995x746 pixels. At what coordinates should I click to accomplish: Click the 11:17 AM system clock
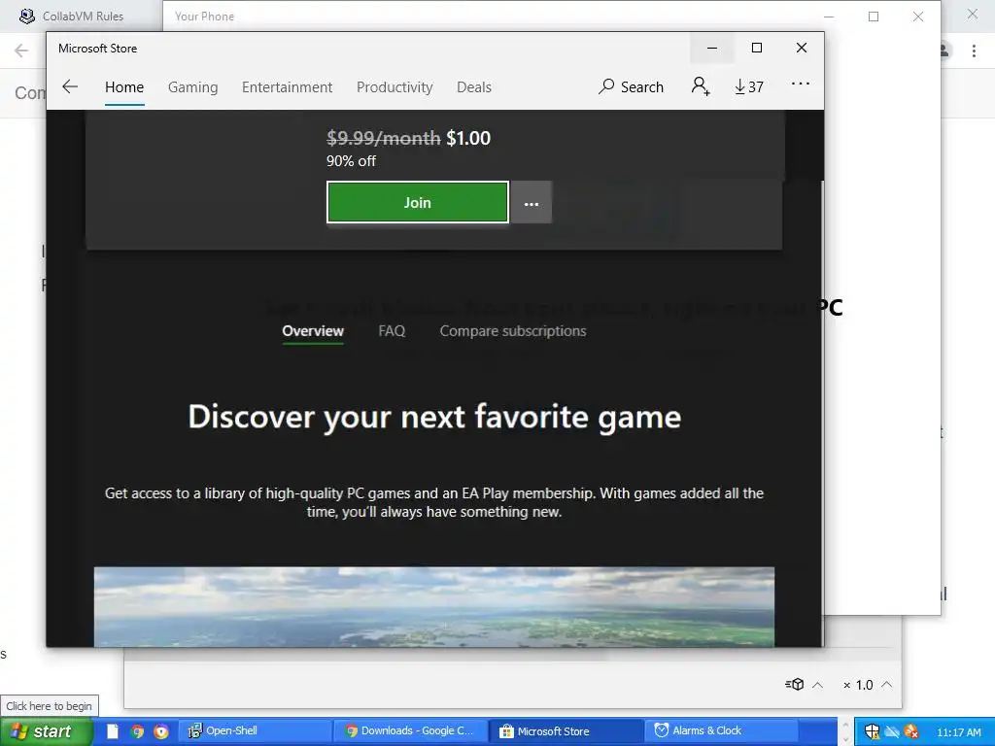pyautogui.click(x=959, y=732)
